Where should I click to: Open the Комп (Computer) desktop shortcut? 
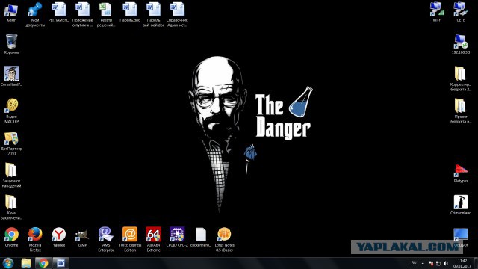(11, 12)
